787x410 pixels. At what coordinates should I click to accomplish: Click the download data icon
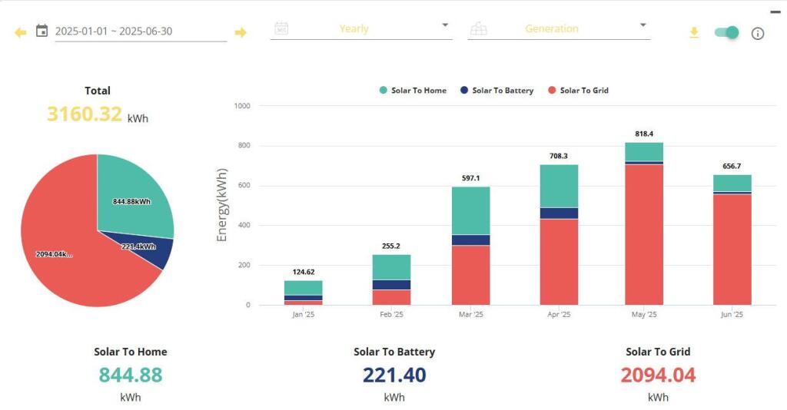click(x=694, y=33)
